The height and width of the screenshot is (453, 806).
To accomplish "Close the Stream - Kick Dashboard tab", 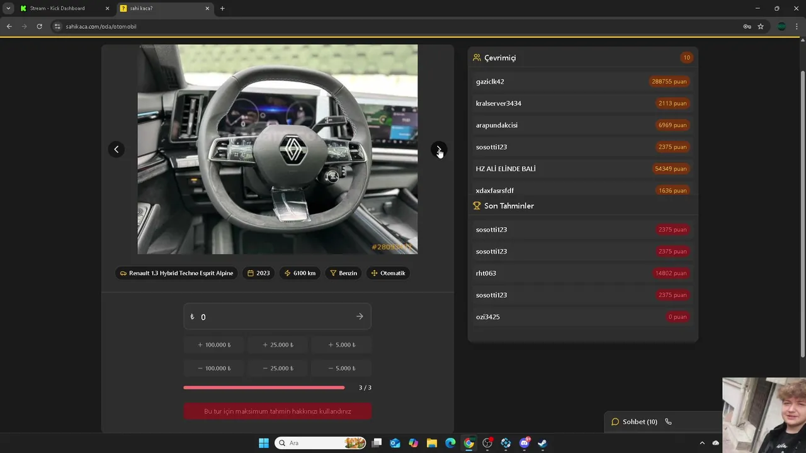I will [107, 8].
